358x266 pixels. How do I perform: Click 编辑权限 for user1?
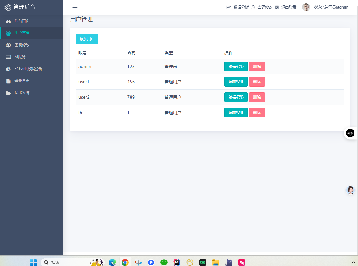click(x=236, y=82)
